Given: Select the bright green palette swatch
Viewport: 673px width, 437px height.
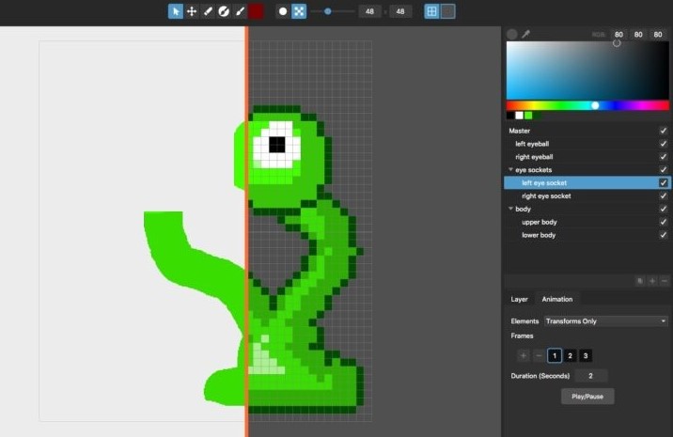Looking at the screenshot, I should tap(528, 116).
